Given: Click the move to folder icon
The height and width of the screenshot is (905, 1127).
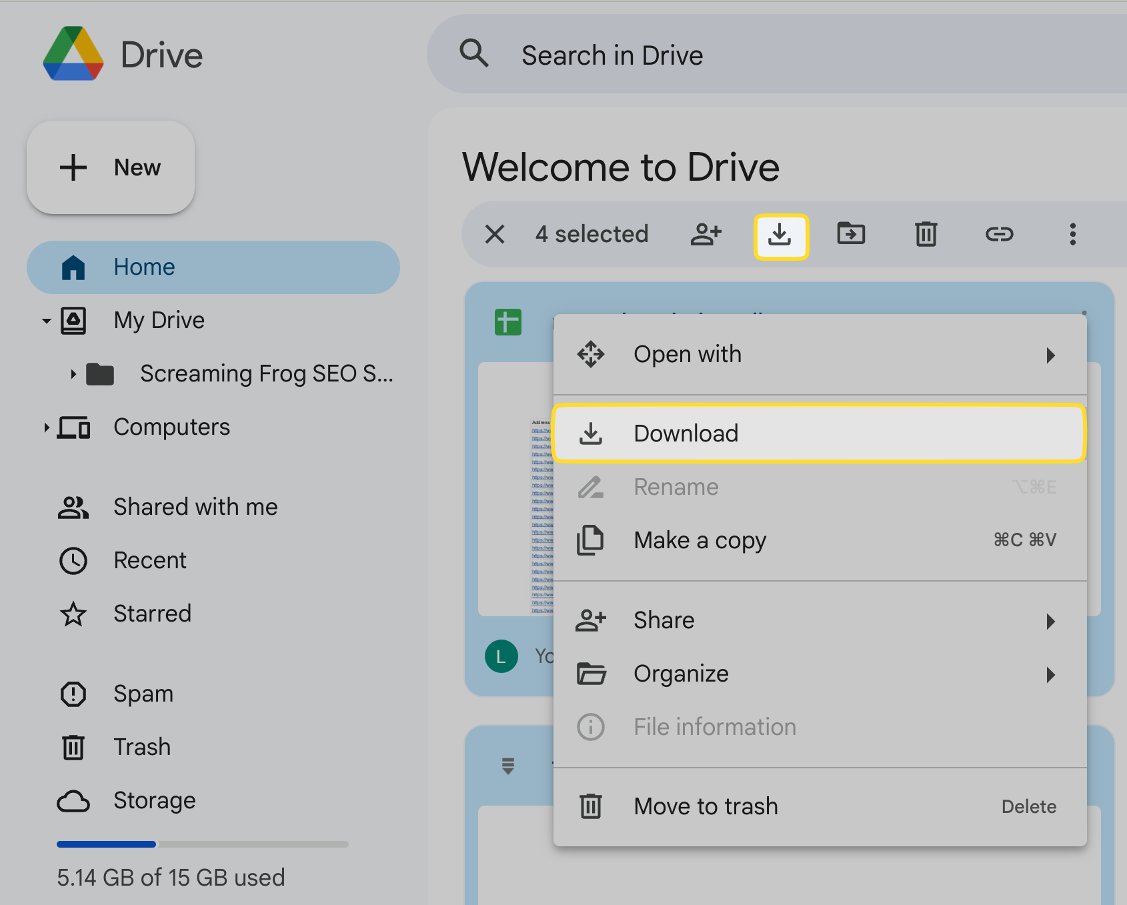Looking at the screenshot, I should pyautogui.click(x=851, y=234).
